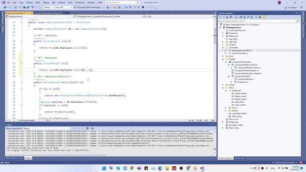Expand the Scripts folder in Solution Explorer
This screenshot has width=306, height=172.
pos(223,85)
